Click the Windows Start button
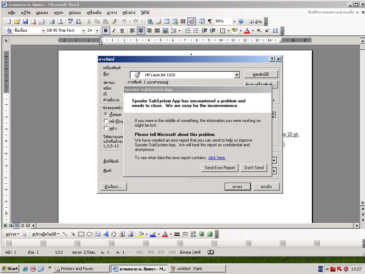Screen dimensions: 365x274 pos(10,269)
